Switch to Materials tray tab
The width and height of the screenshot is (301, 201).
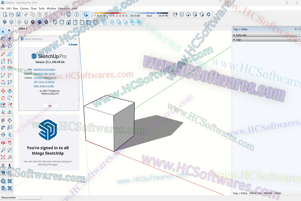268,193
